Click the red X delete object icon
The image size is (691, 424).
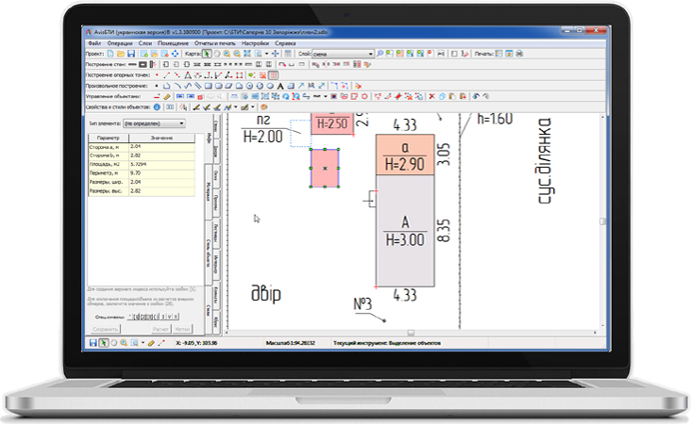431,96
